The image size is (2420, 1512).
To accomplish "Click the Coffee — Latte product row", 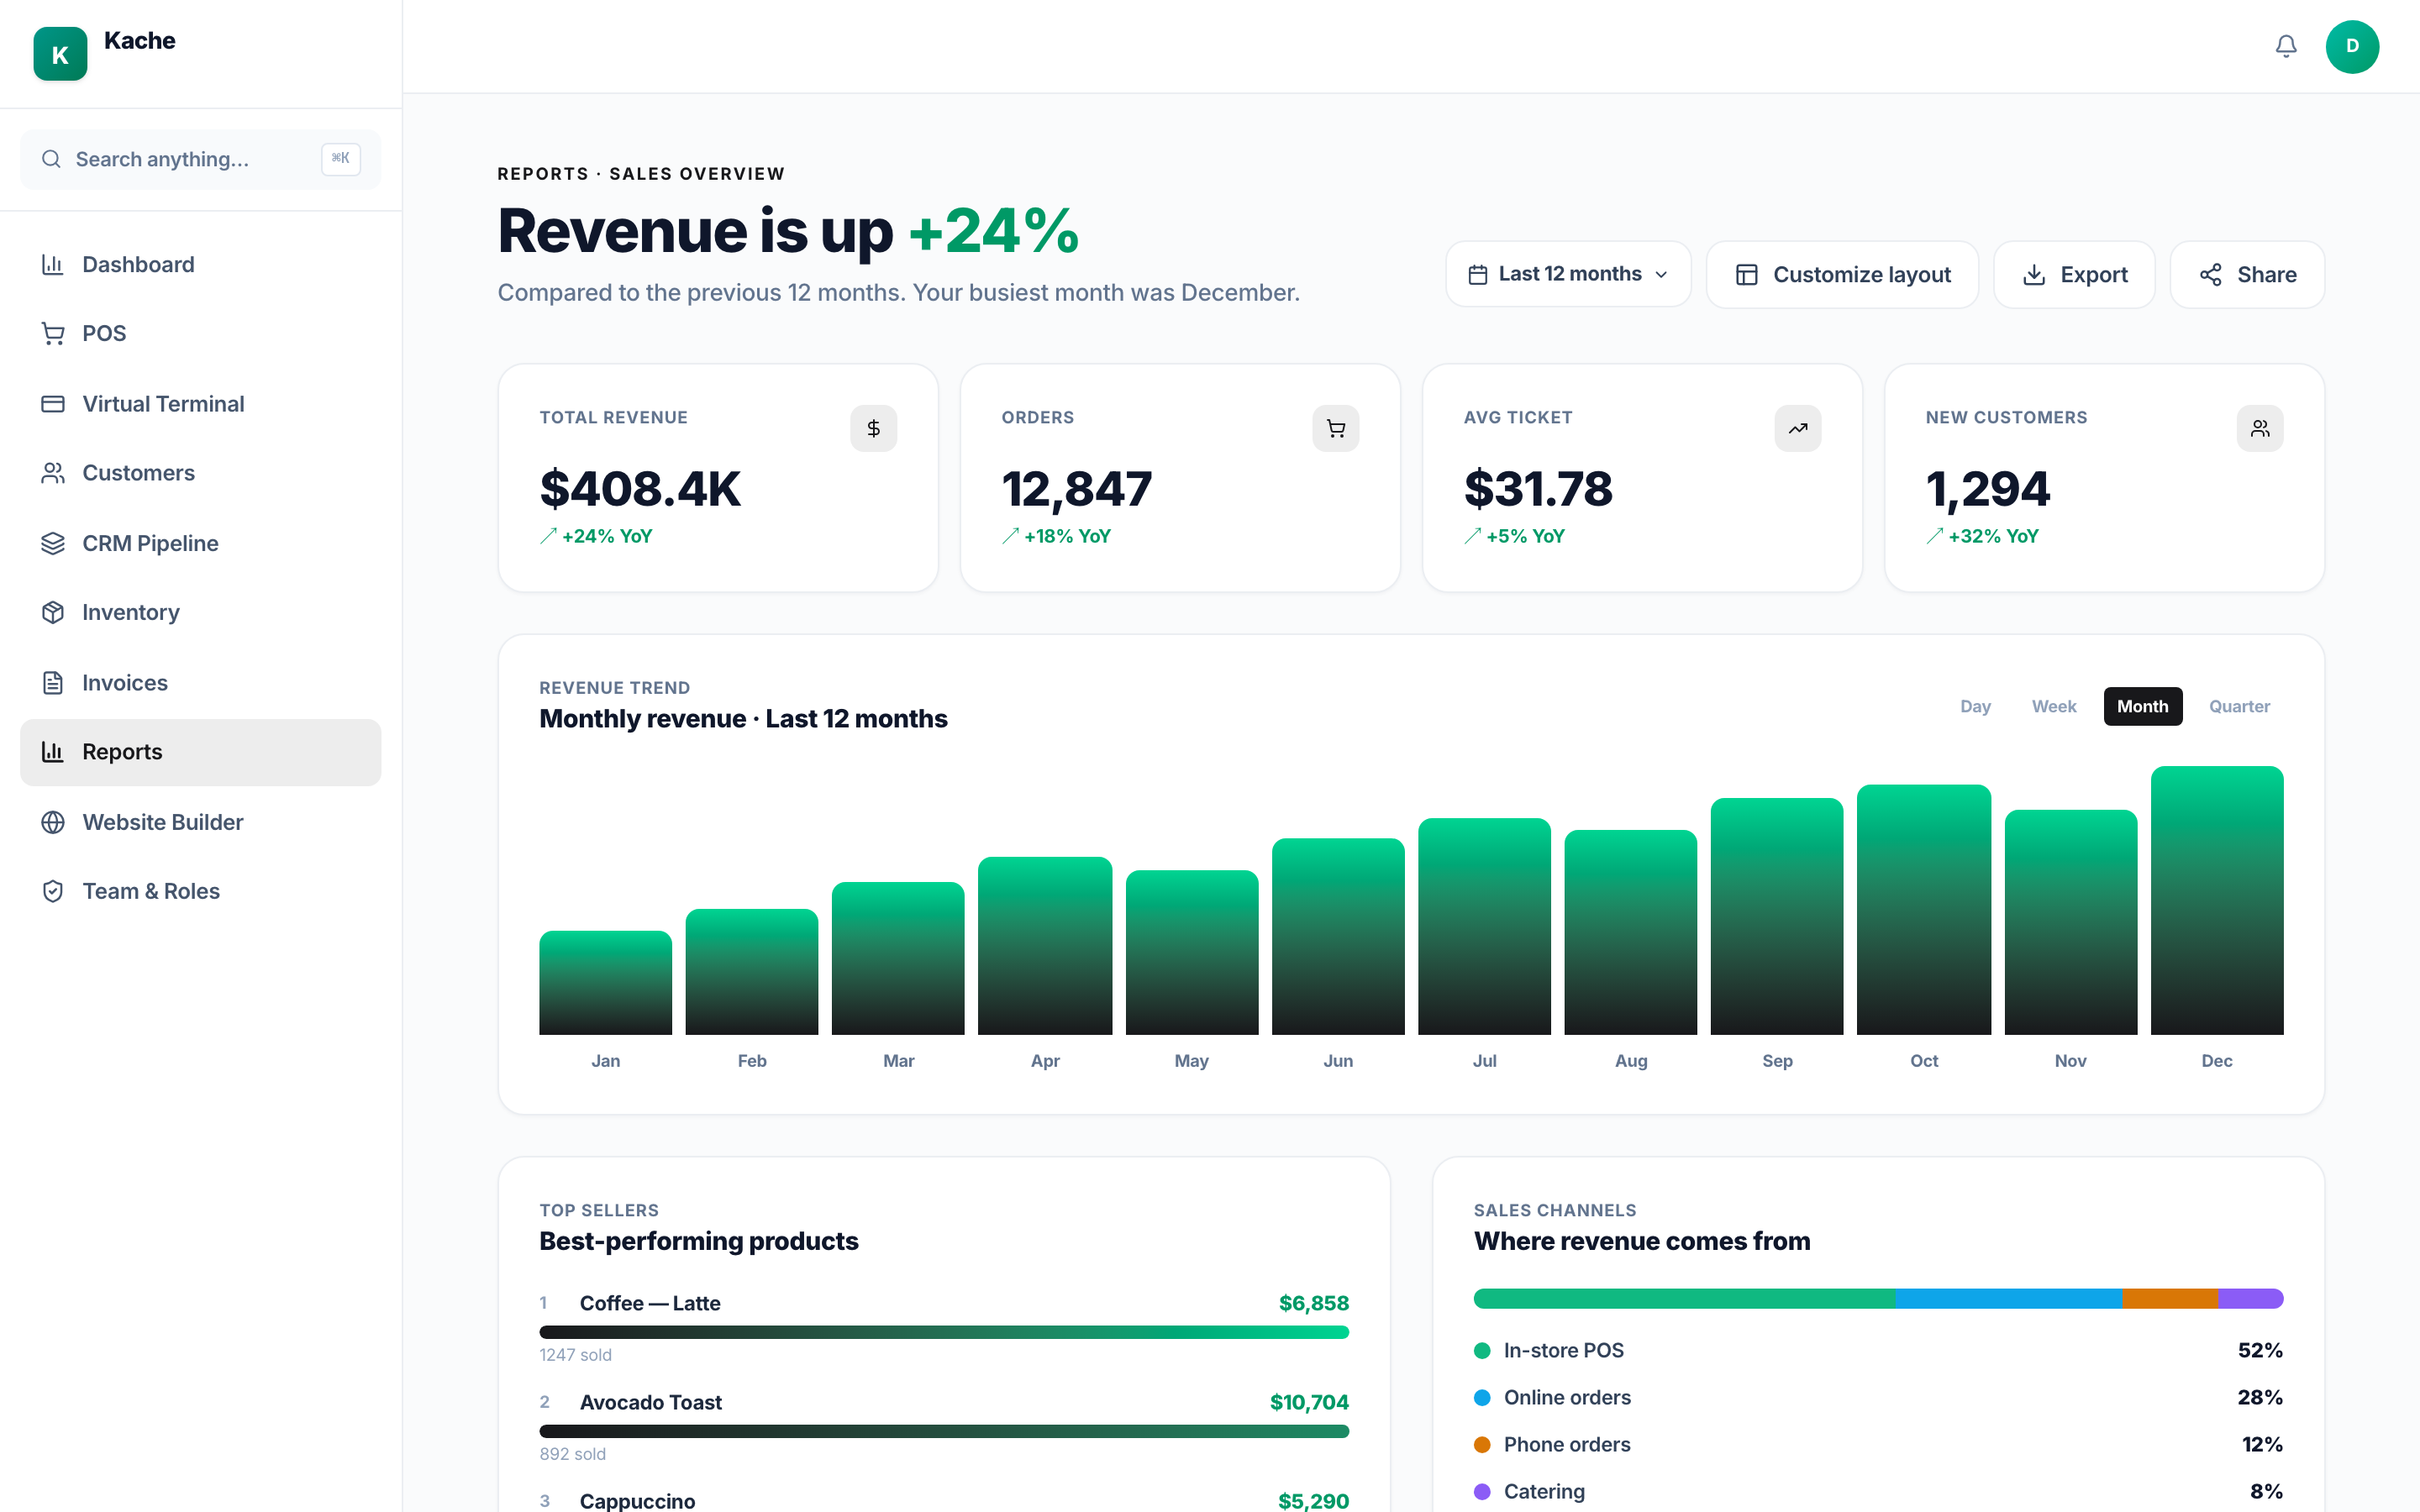I will [944, 1328].
